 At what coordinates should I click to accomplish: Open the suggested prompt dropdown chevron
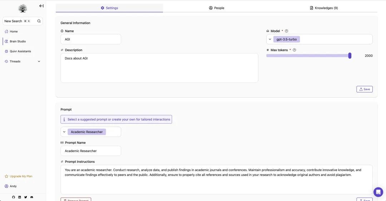[64, 132]
